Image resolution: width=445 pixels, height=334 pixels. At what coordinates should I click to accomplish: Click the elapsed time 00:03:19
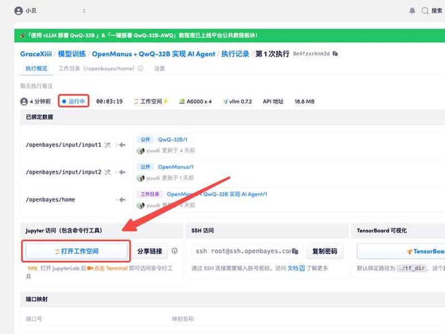pyautogui.click(x=109, y=101)
